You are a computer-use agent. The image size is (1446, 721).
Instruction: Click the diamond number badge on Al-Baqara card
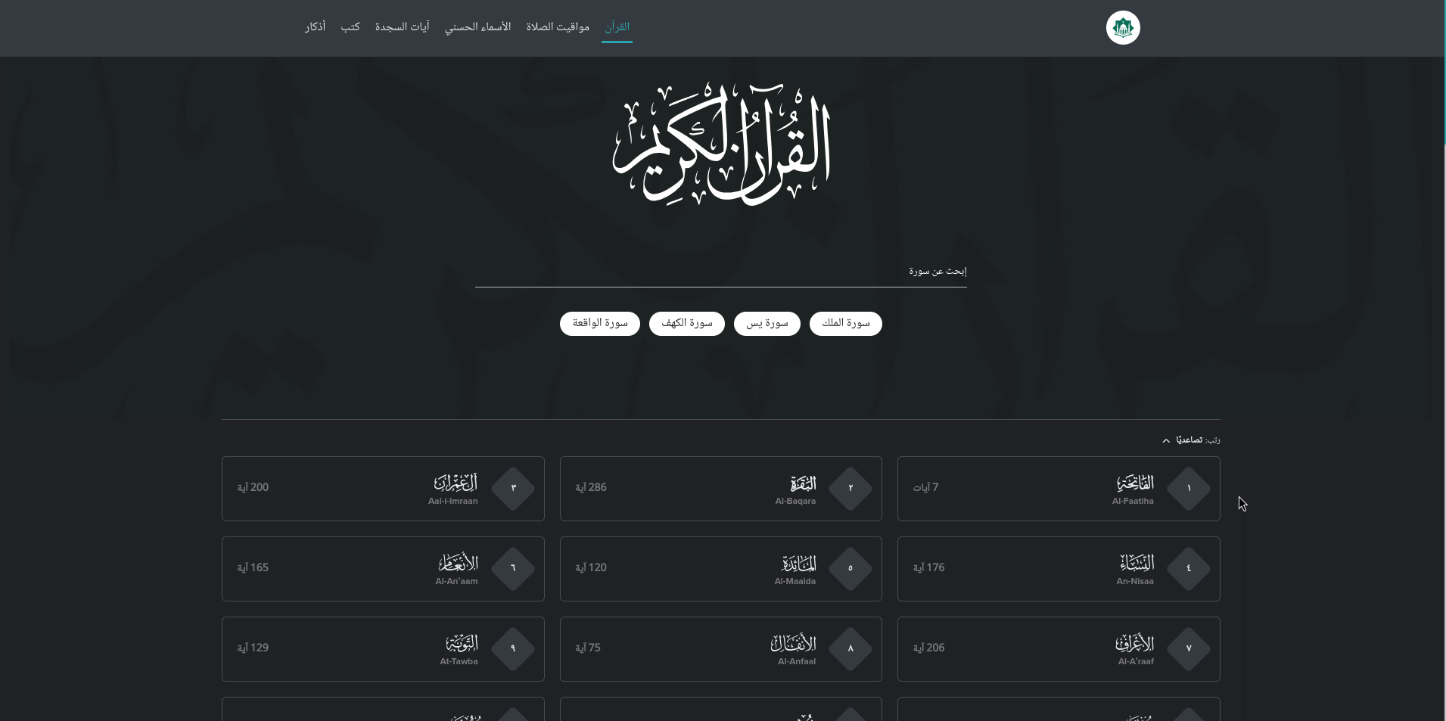[850, 489]
